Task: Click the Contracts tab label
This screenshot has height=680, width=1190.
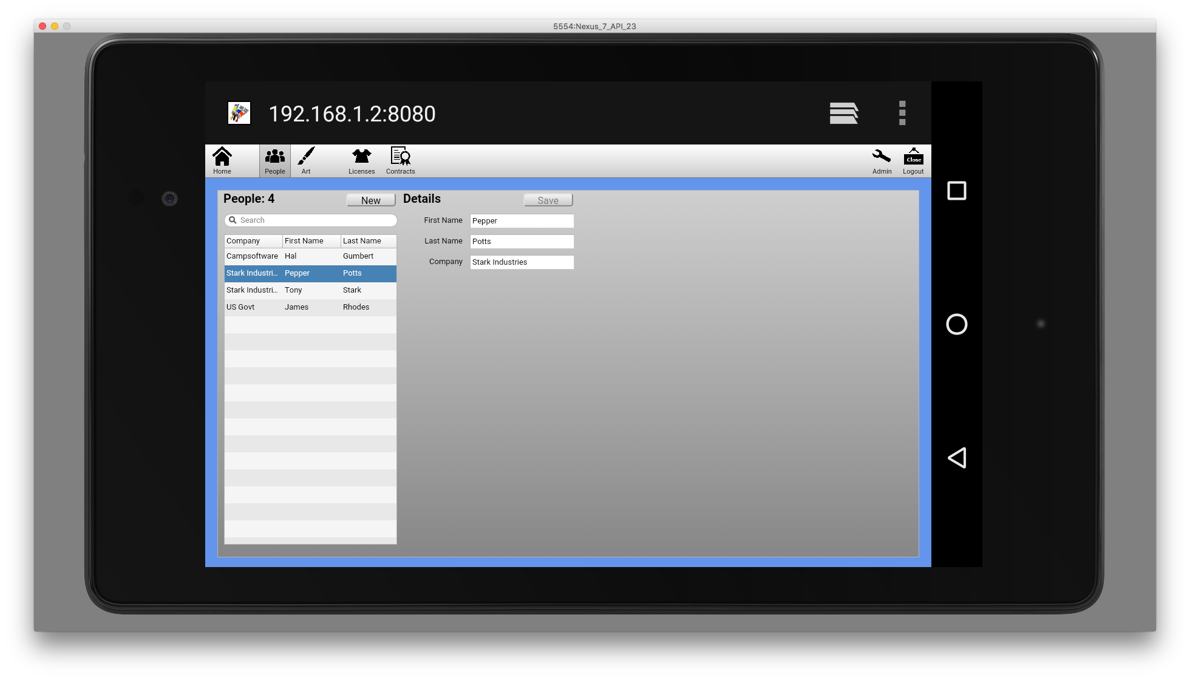Action: (x=399, y=172)
